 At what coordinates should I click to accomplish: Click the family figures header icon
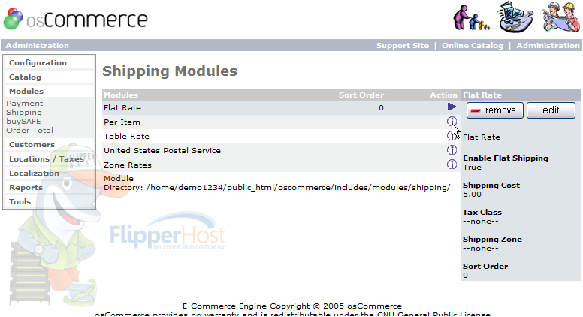[472, 18]
